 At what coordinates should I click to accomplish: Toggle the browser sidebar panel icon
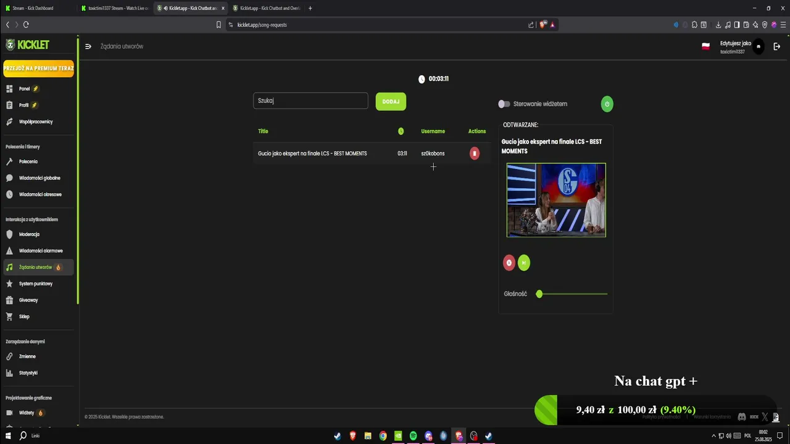737,25
